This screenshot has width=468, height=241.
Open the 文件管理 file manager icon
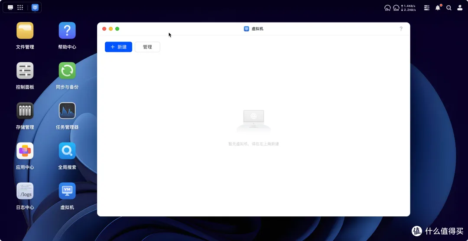pos(25,31)
